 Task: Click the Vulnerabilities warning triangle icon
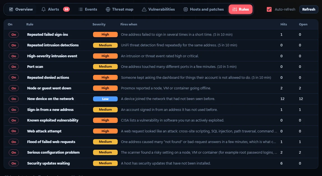[144, 9]
